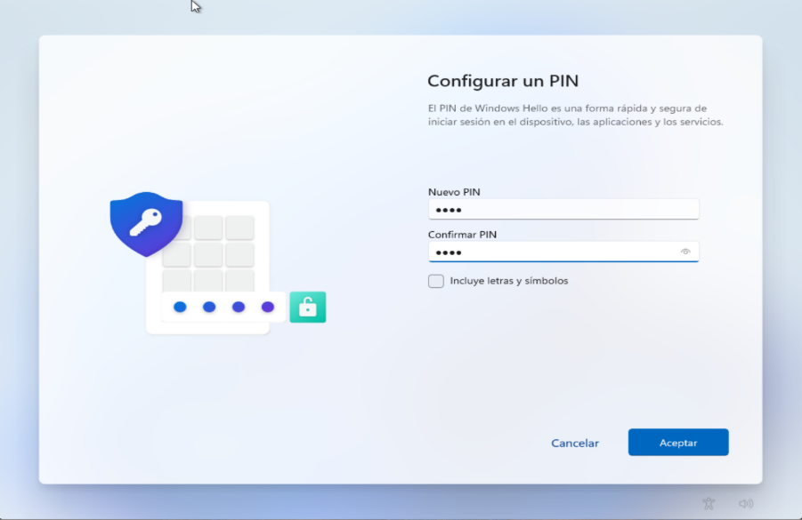Click the Cancelar link
Image resolution: width=802 pixels, height=520 pixels.
click(x=575, y=443)
